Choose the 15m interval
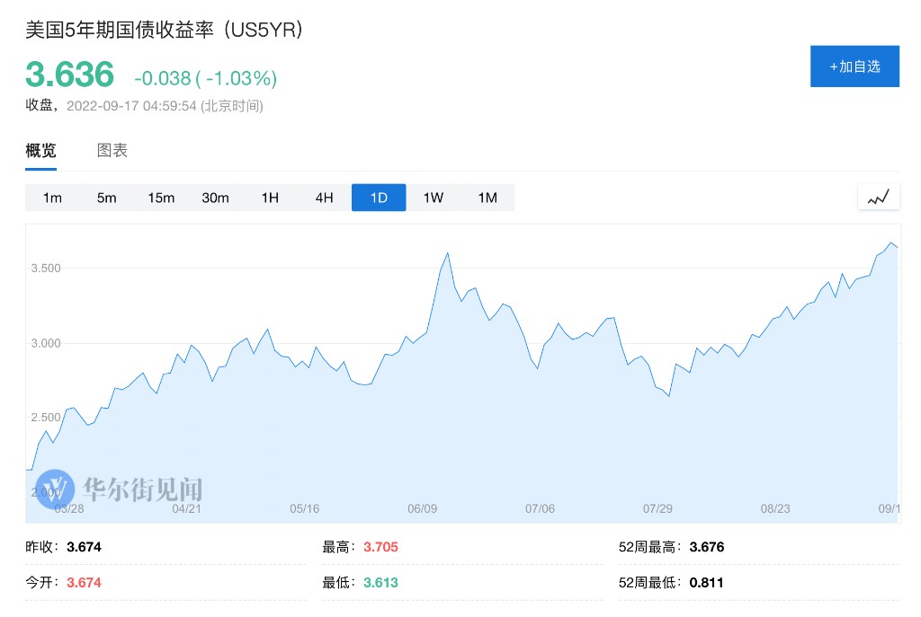The width and height of the screenshot is (921, 617). pyautogui.click(x=161, y=198)
